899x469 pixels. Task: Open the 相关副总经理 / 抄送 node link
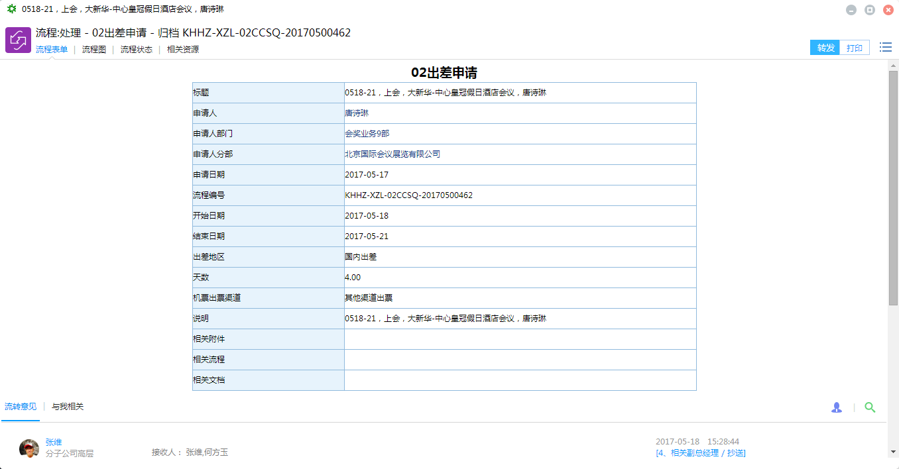[x=700, y=453]
